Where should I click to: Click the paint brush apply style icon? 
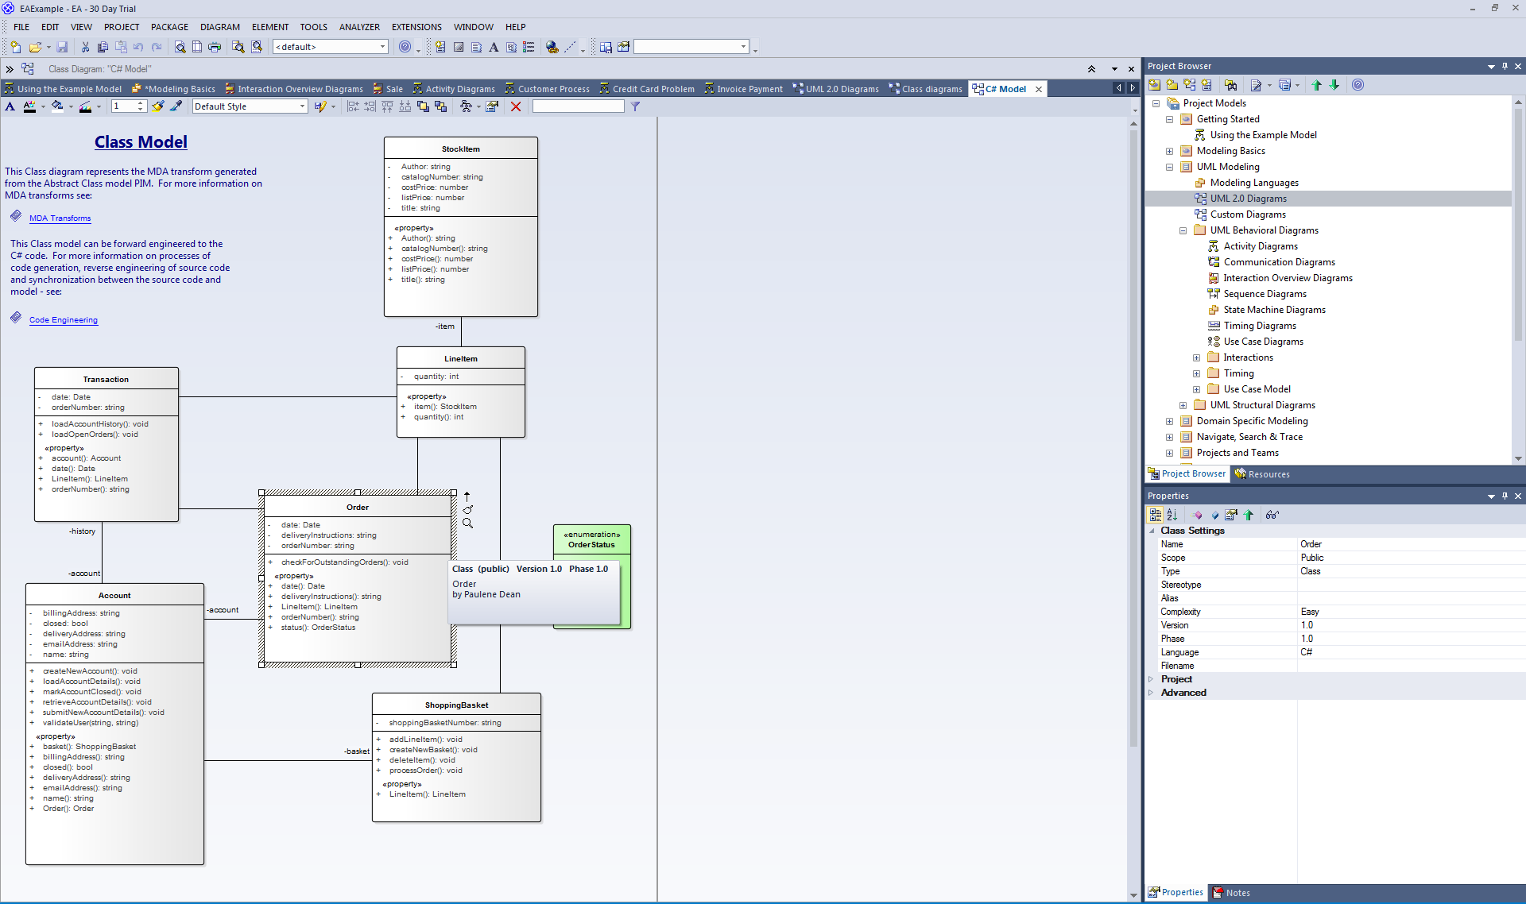(x=158, y=106)
